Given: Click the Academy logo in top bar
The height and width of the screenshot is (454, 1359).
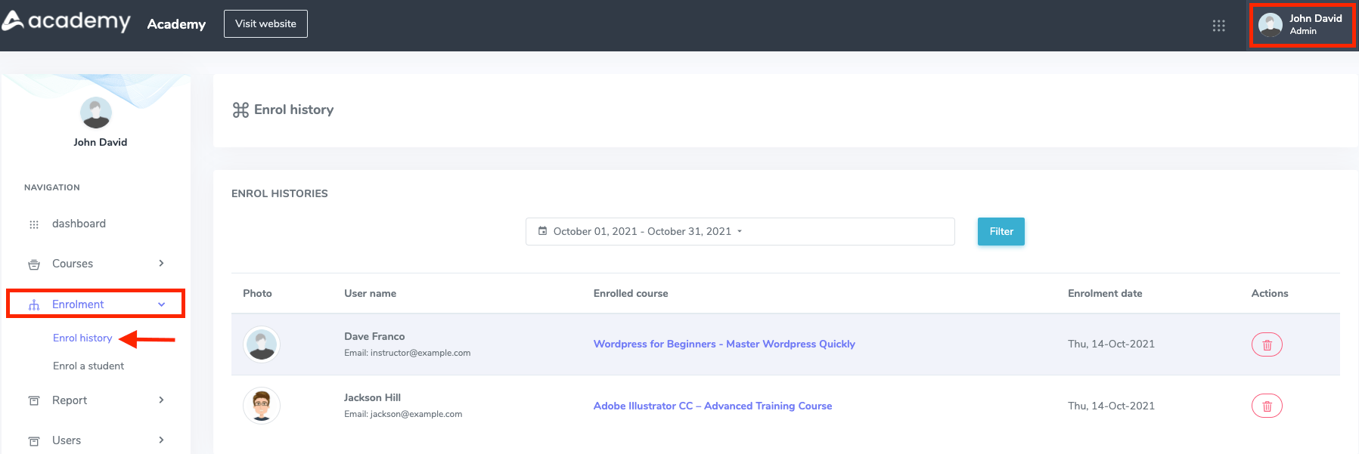Looking at the screenshot, I should [67, 21].
